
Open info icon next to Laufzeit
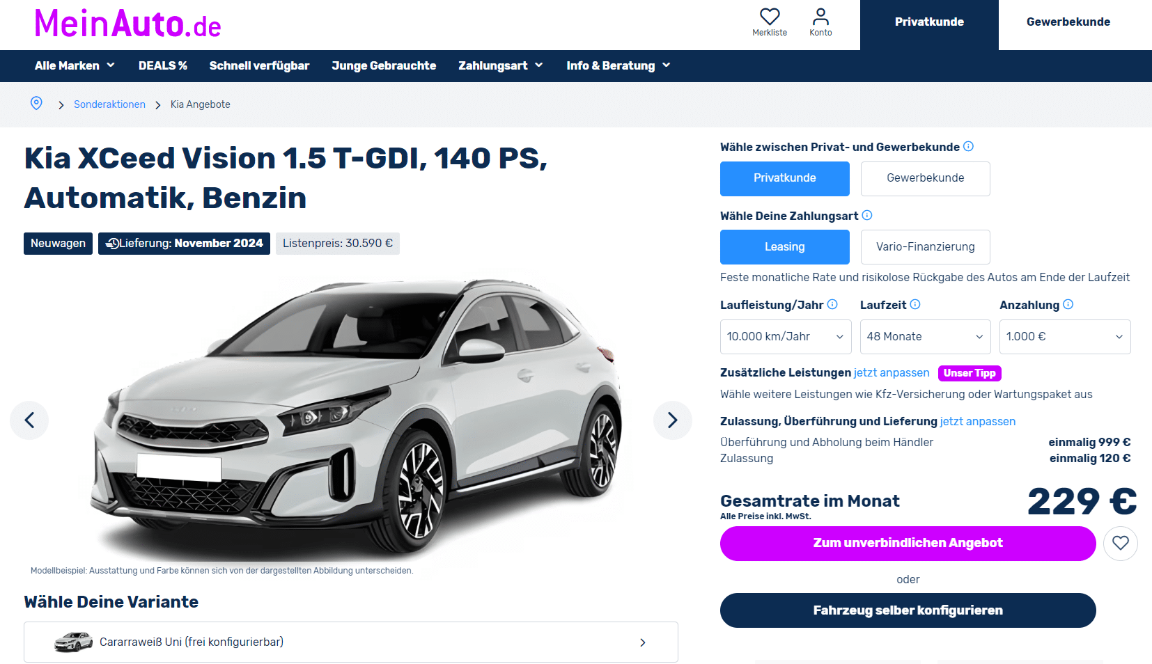[x=915, y=304]
